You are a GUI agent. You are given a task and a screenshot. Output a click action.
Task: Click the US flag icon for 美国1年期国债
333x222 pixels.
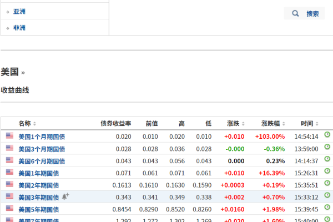point(9,172)
